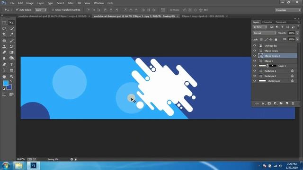Hide the Rectangle 2 layer
The width and height of the screenshot is (303, 170).
click(x=255, y=76)
